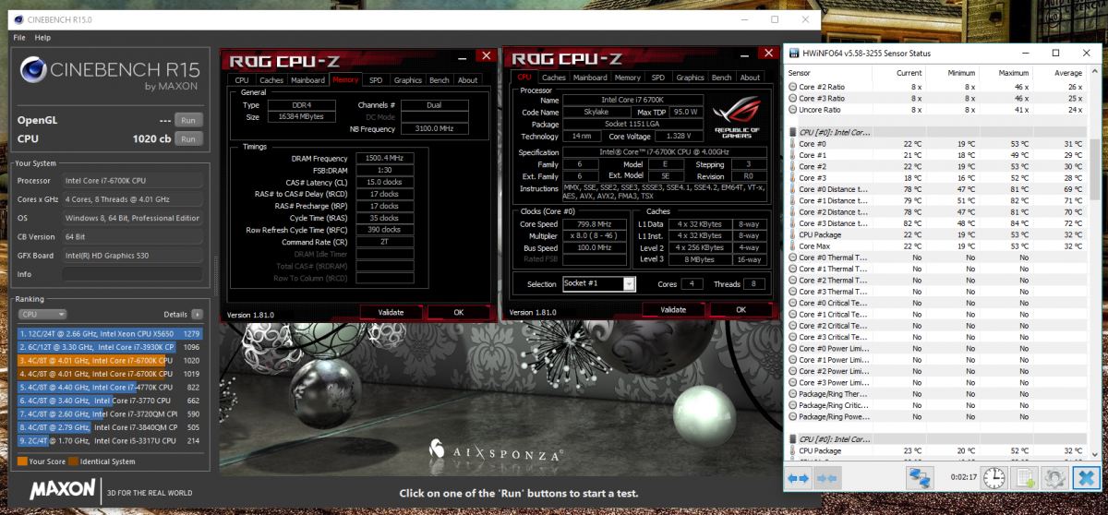
Task: Close sensors with HWiNFO blue X button
Action: click(x=1086, y=477)
